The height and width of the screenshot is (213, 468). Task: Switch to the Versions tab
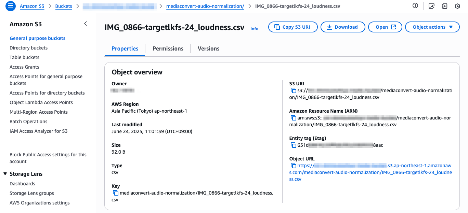208,48
